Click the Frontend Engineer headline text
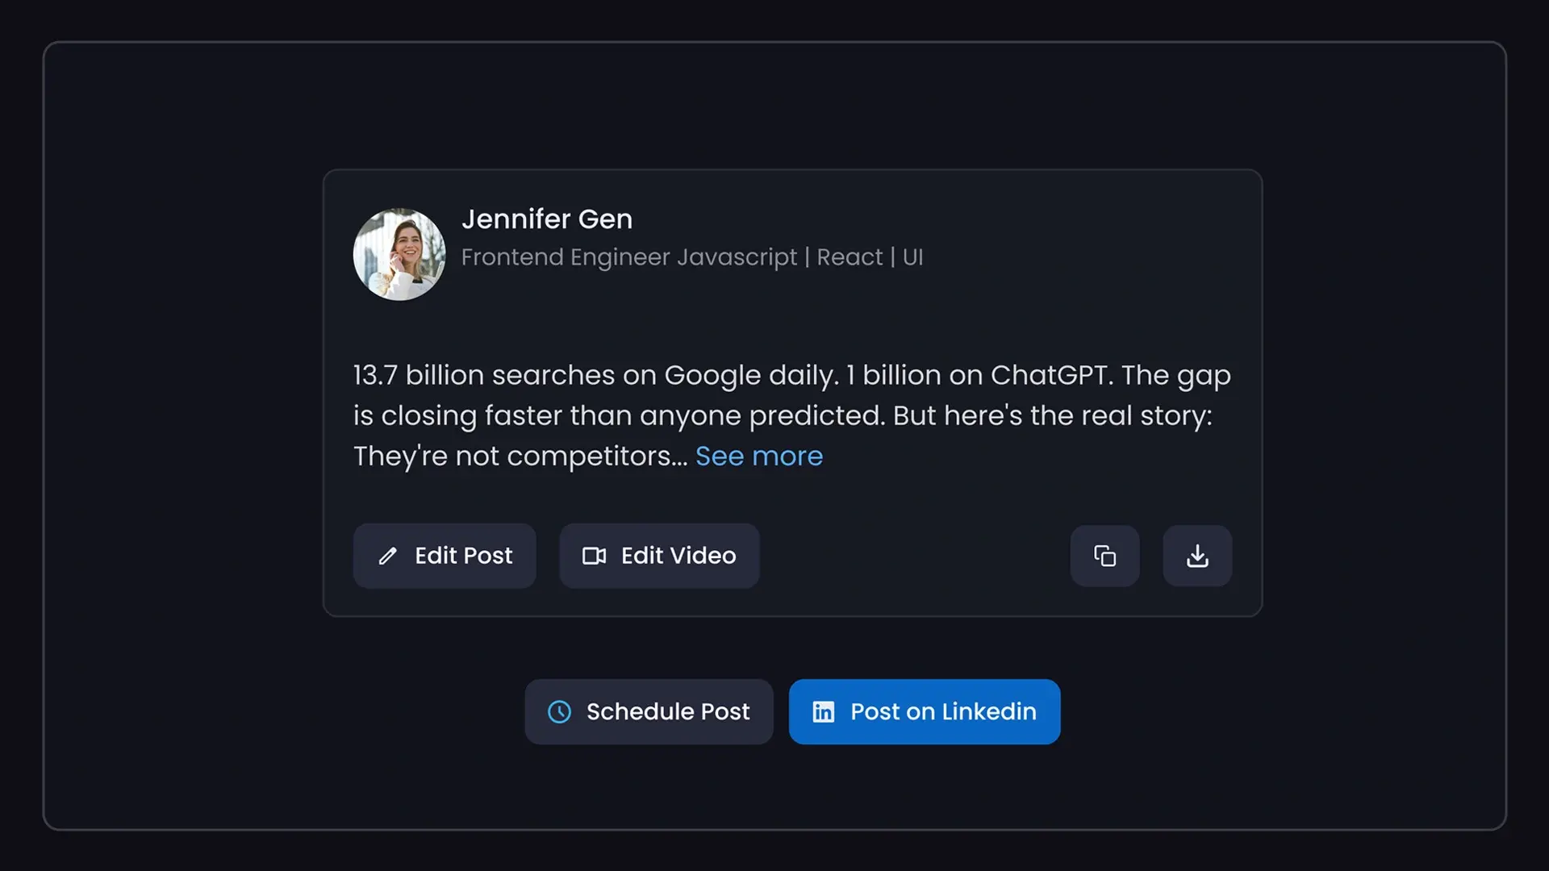This screenshot has height=871, width=1549. (x=692, y=257)
